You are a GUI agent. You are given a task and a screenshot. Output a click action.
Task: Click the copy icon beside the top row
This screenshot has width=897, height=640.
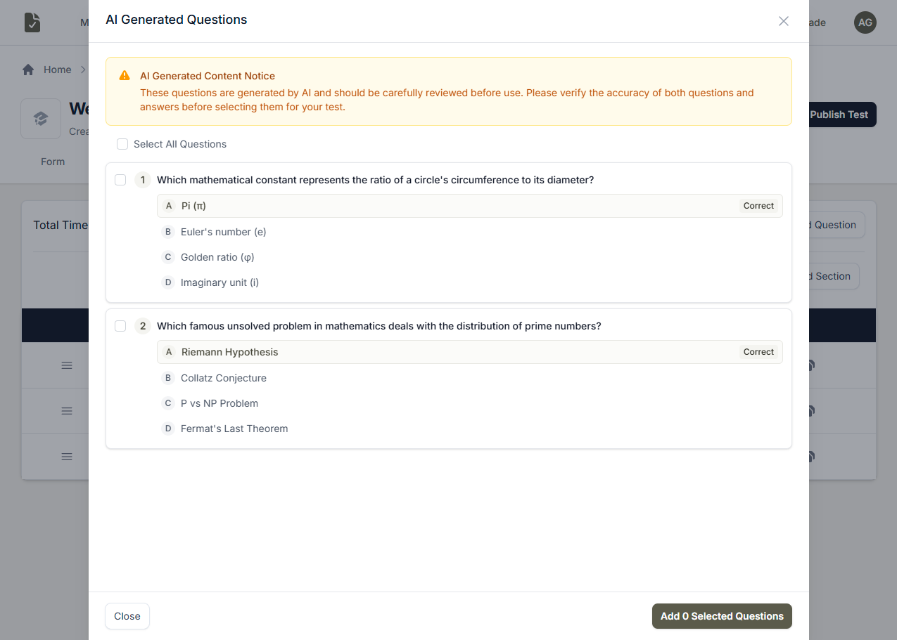(x=809, y=365)
